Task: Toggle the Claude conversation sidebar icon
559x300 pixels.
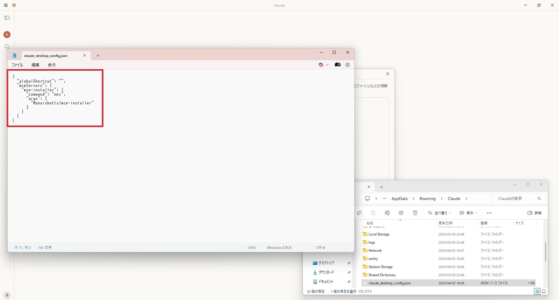Action: (x=7, y=18)
